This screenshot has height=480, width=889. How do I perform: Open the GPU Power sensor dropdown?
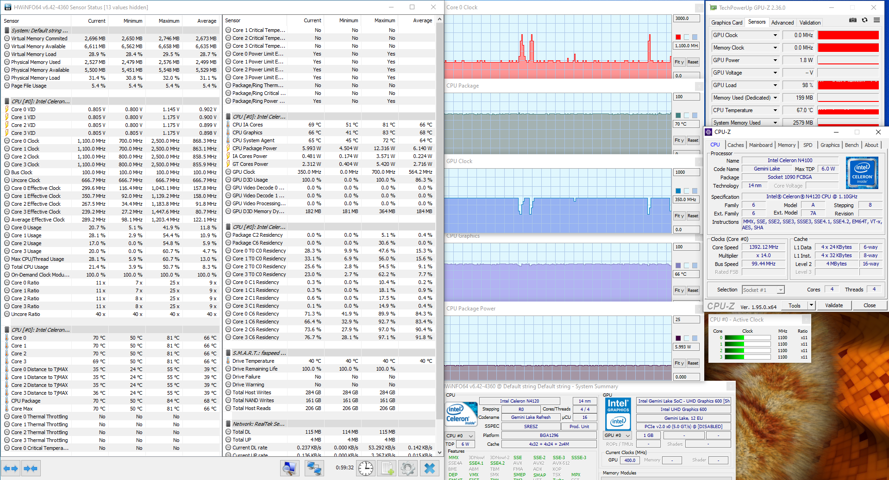coord(775,60)
